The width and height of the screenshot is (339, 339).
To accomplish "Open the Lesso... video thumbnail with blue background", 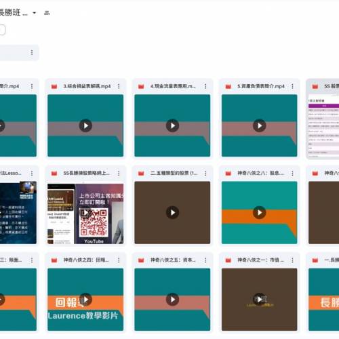I will (x=18, y=212).
